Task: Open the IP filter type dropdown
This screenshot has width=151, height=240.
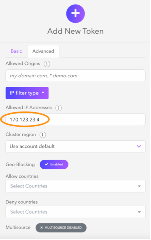Action: point(27,93)
